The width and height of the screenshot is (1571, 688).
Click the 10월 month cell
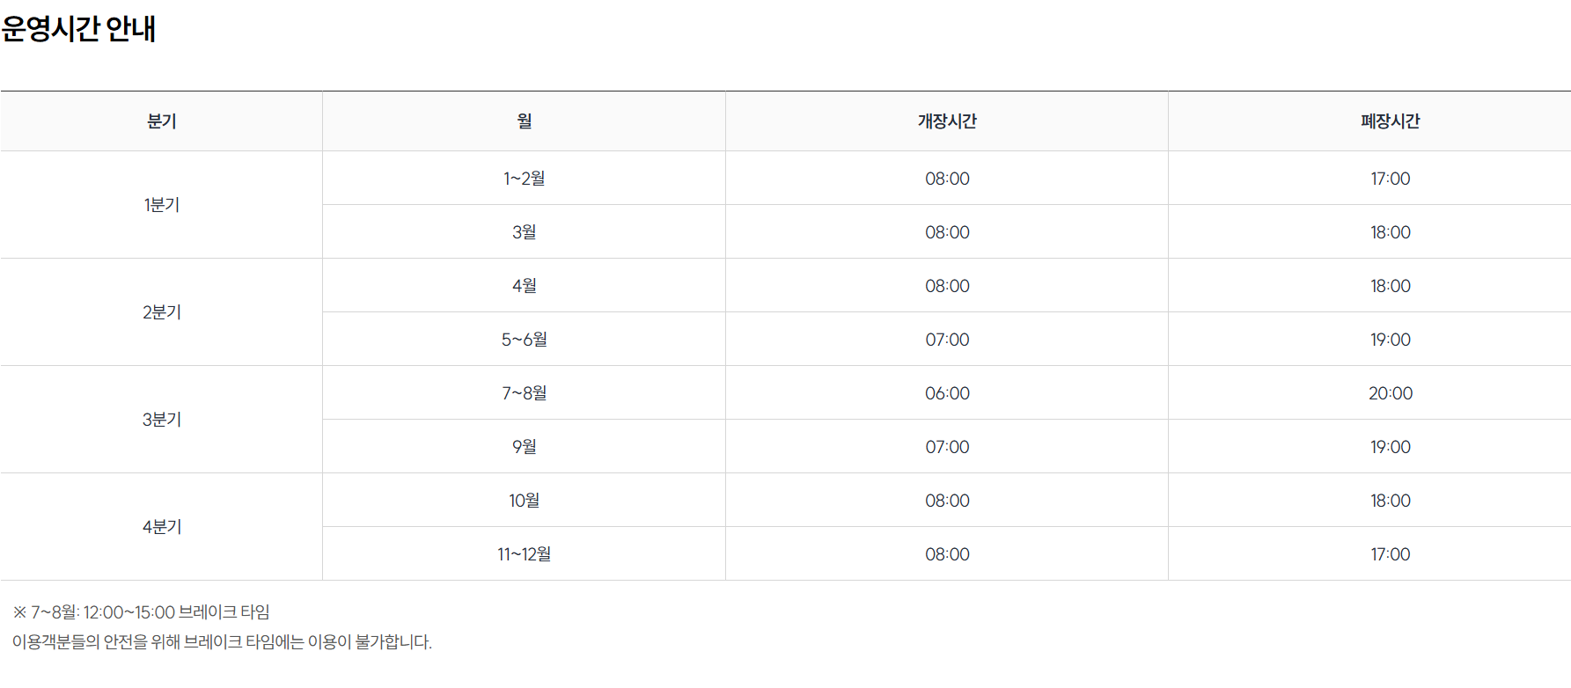[525, 501]
